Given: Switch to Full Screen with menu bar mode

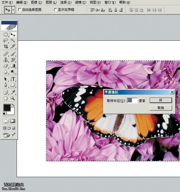Looking at the screenshot, I should click(9, 128).
